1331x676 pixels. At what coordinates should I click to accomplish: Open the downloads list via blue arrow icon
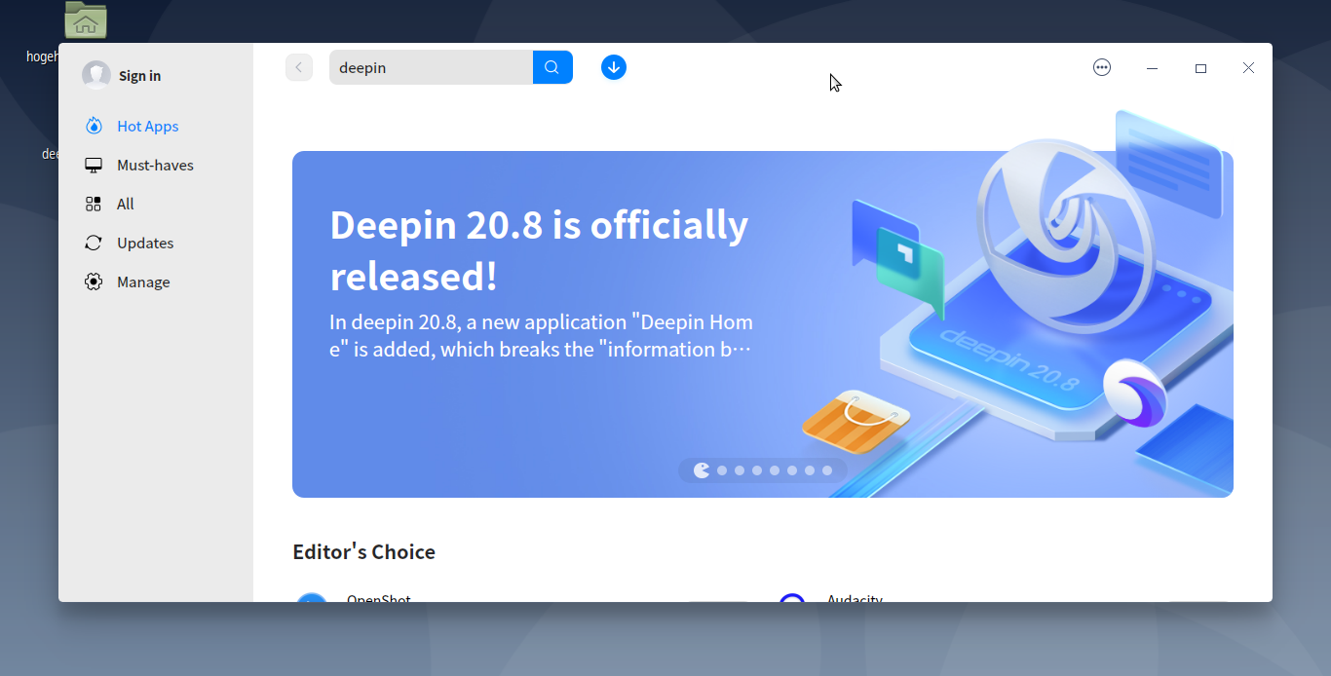click(x=614, y=67)
